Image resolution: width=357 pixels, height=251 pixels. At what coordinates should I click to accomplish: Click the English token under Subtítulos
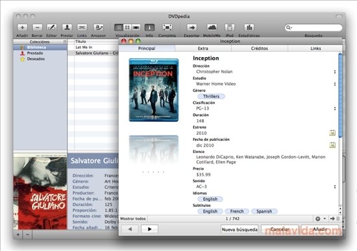(x=210, y=211)
